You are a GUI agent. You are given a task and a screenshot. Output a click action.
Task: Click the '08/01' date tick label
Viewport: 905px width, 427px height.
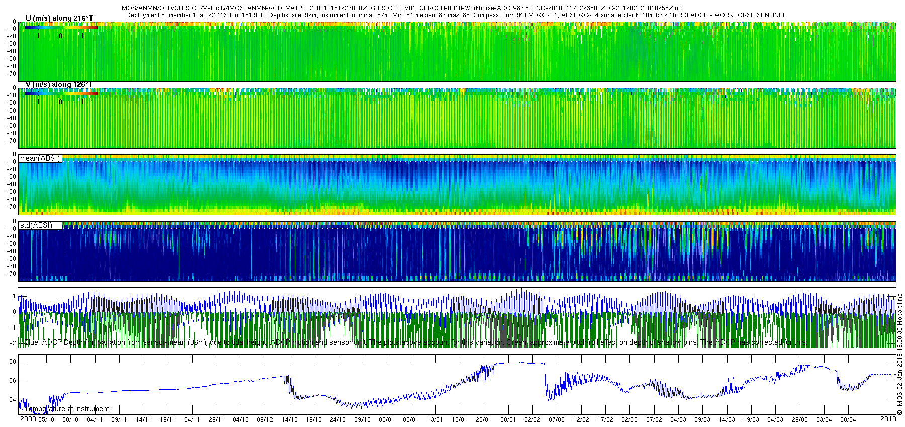click(411, 420)
